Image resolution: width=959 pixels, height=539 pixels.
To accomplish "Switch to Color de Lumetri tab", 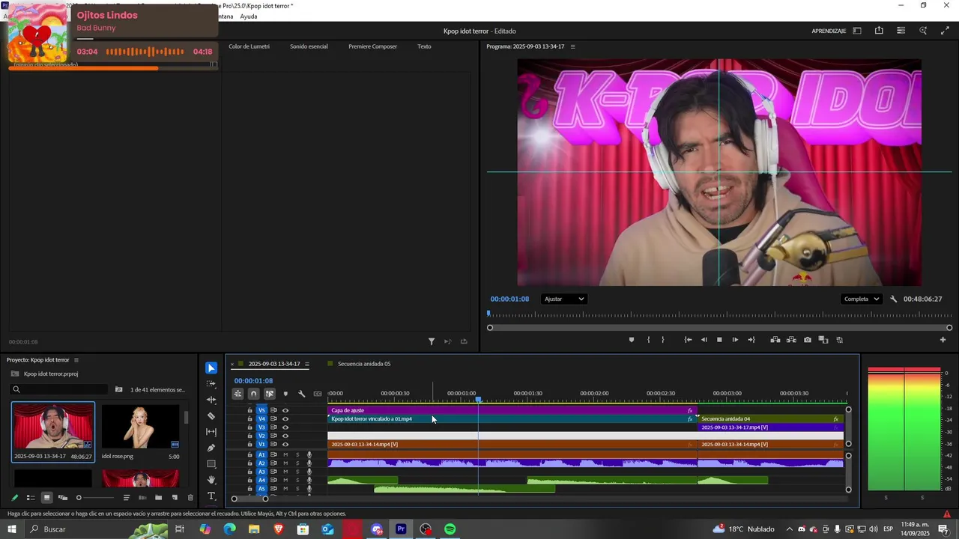I will (x=249, y=46).
